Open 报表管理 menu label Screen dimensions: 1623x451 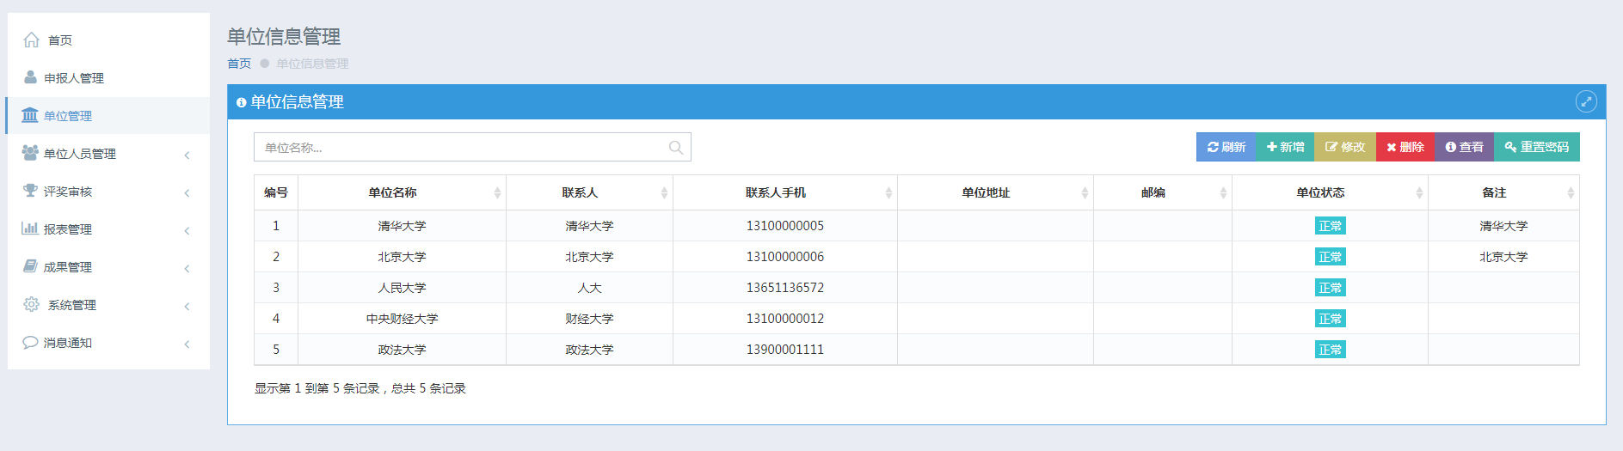pos(68,229)
